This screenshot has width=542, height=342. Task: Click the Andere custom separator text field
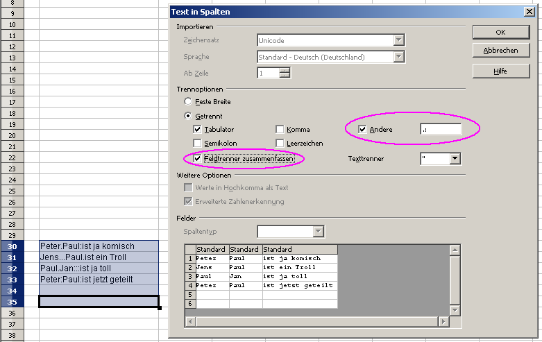click(x=441, y=129)
